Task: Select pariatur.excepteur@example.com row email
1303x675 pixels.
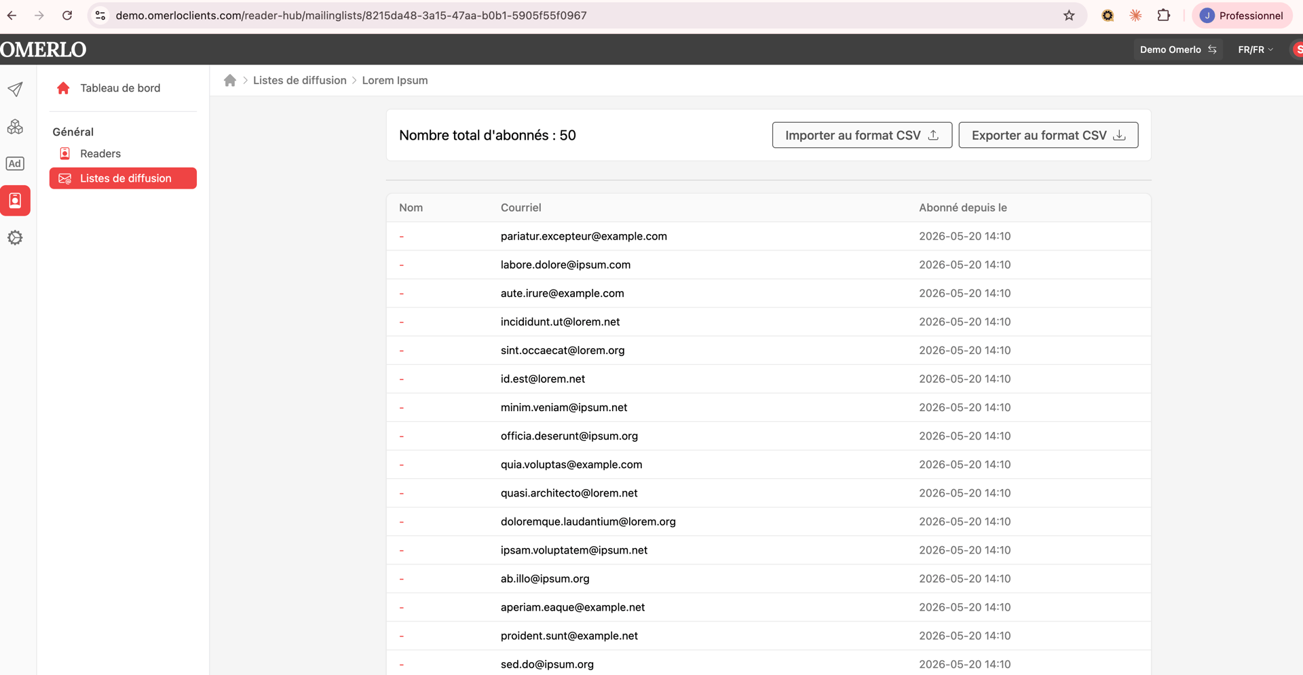Action: [x=584, y=236]
